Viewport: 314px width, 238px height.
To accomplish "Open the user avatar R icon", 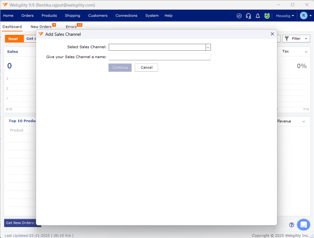I will tap(304, 15).
